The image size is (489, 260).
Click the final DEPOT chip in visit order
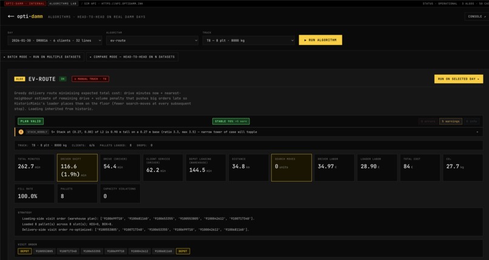[x=183, y=251]
